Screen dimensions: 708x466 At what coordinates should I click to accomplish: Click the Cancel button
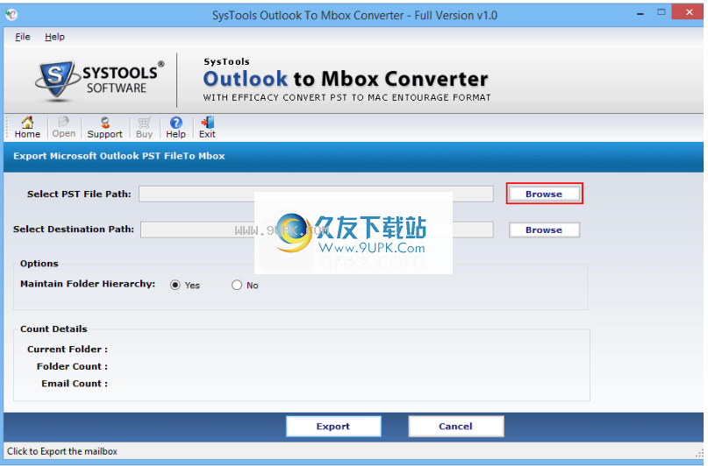pyautogui.click(x=455, y=427)
